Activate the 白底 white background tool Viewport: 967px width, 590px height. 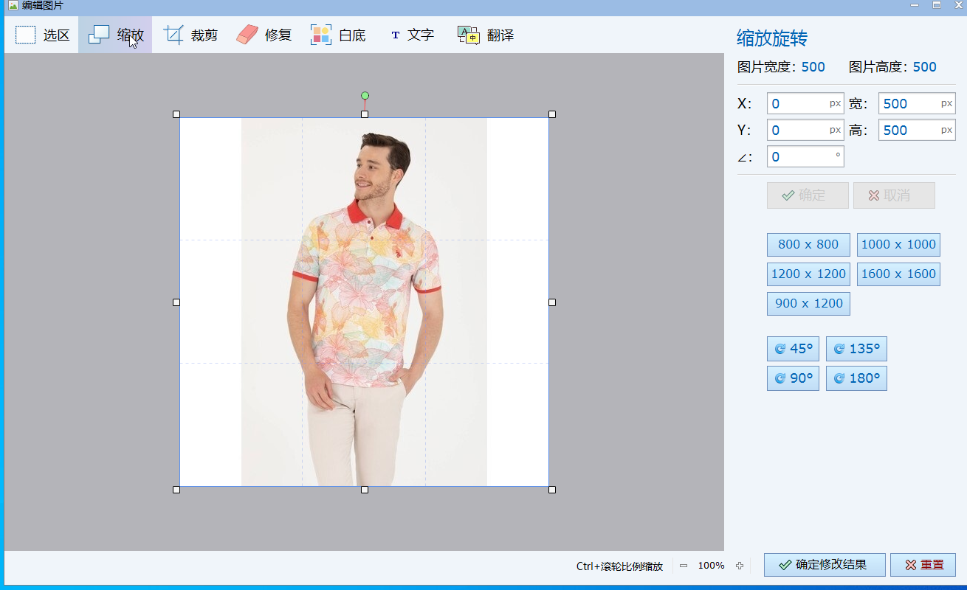[338, 34]
